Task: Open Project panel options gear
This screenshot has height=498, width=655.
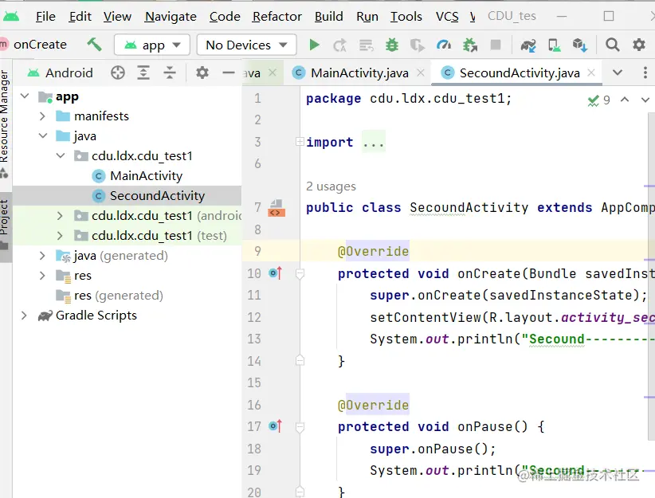Action: pyautogui.click(x=202, y=73)
